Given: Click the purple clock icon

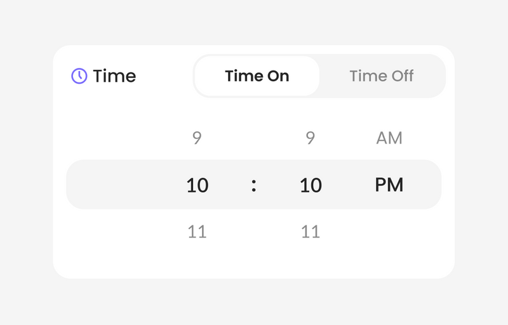Looking at the screenshot, I should pos(79,76).
